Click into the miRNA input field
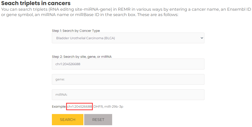The image size is (252, 127). pyautogui.click(x=128, y=95)
